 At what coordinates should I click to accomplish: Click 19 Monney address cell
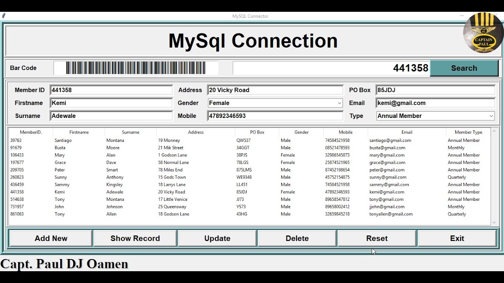tap(169, 140)
